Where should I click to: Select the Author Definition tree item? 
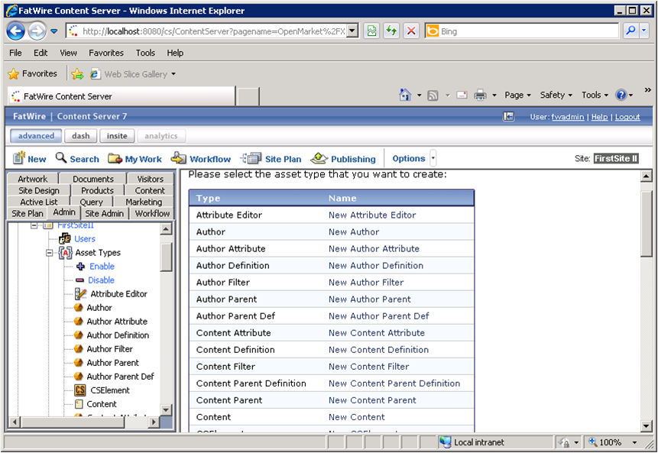[x=118, y=335]
